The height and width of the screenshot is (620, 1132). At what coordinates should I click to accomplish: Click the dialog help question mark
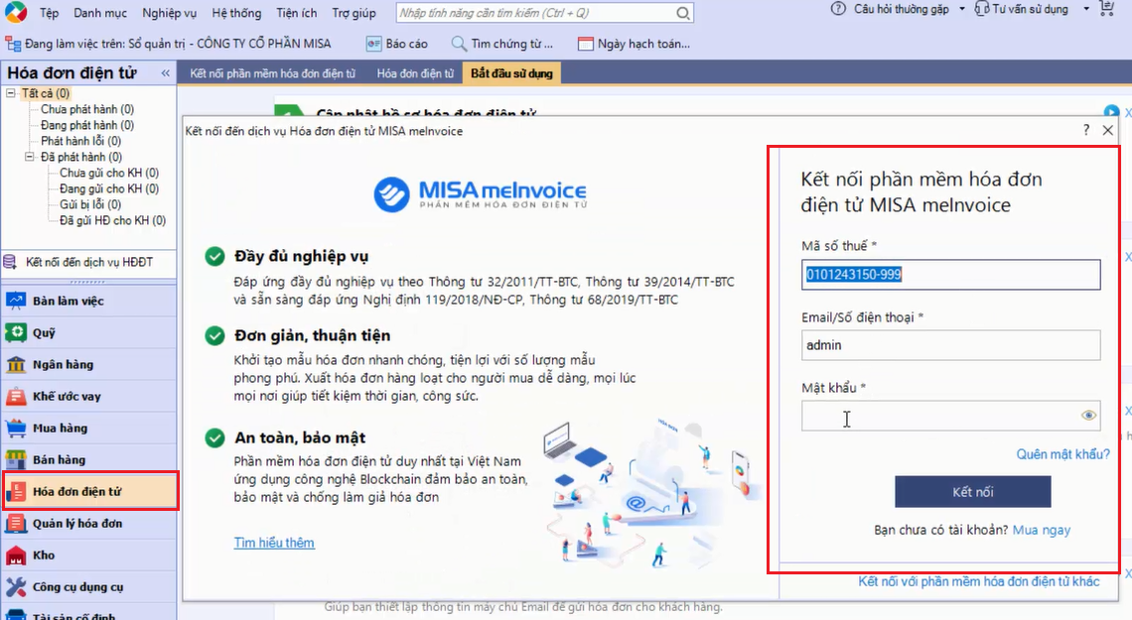pos(1085,130)
